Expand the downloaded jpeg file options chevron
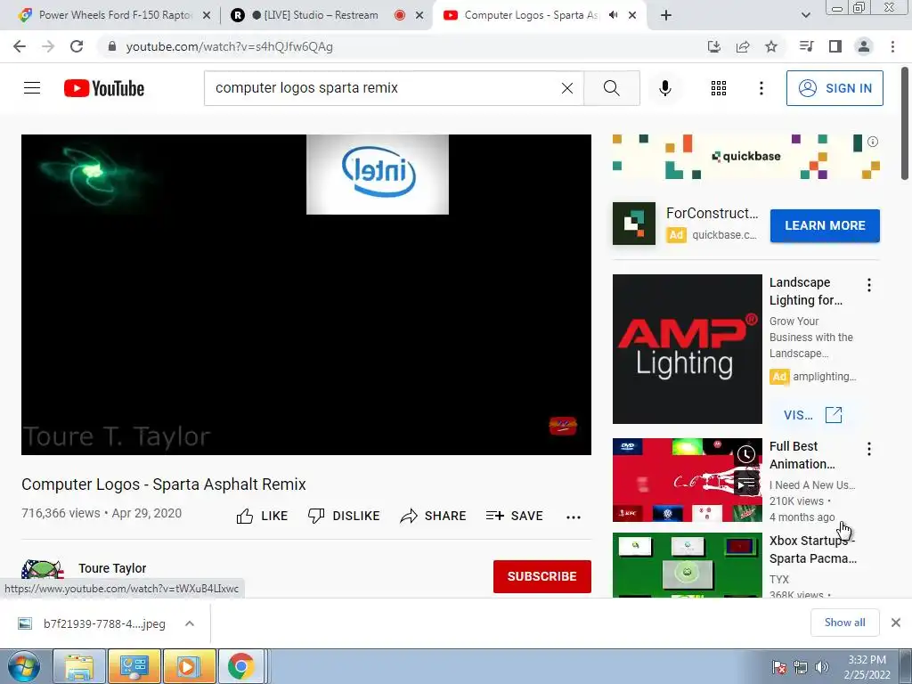 (190, 623)
